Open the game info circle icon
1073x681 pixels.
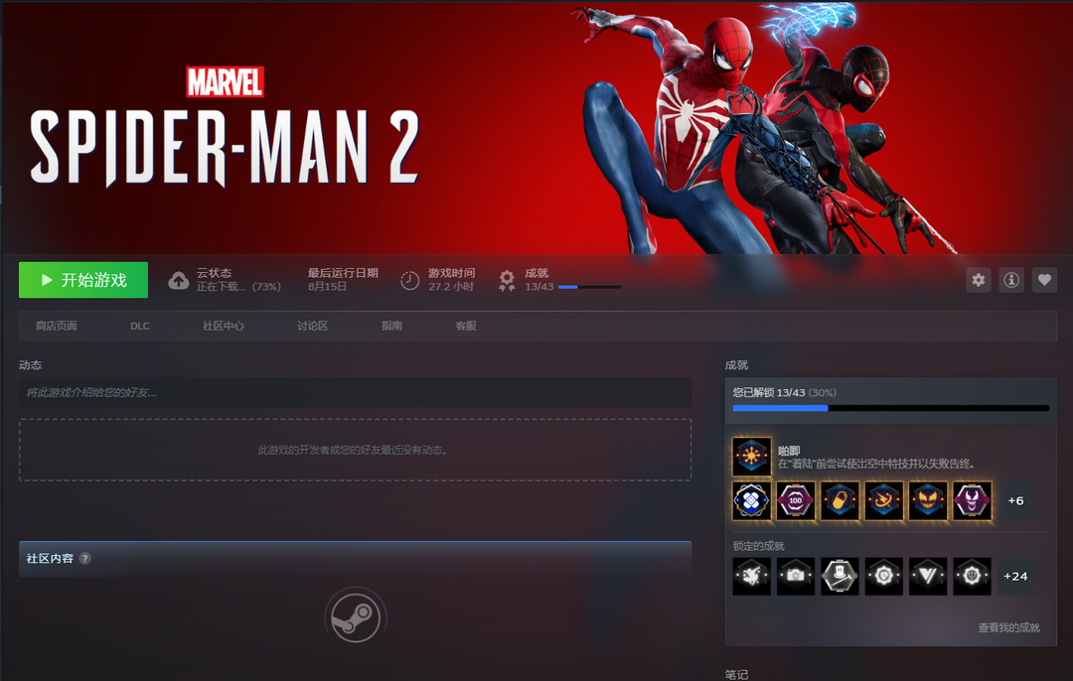(x=1011, y=280)
